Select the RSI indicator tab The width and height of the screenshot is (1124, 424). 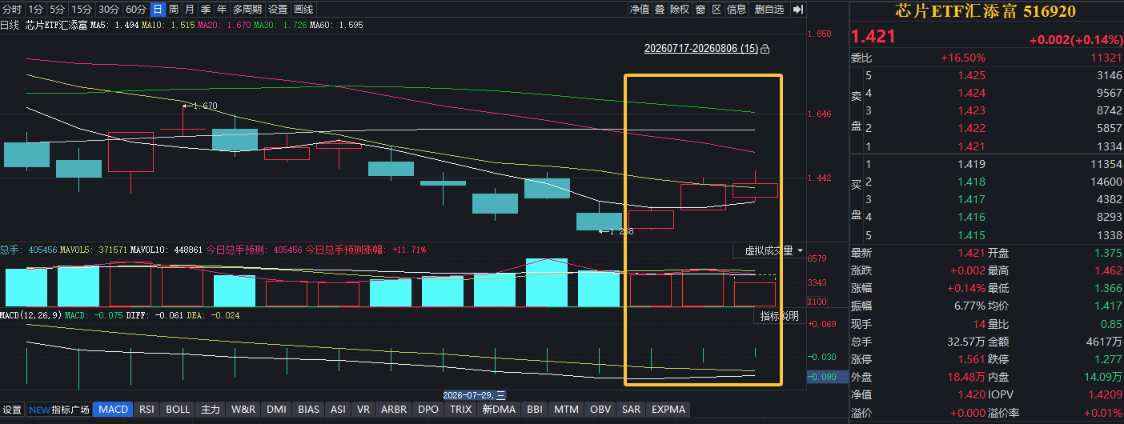[x=147, y=410]
